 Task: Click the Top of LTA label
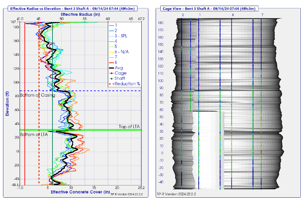tap(129, 127)
